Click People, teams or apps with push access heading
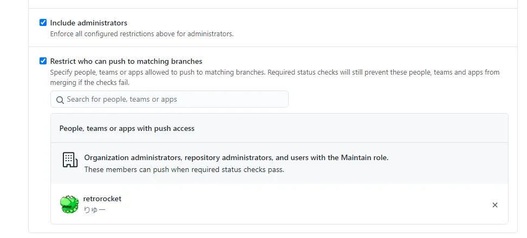The height and width of the screenshot is (238, 527). [127, 128]
